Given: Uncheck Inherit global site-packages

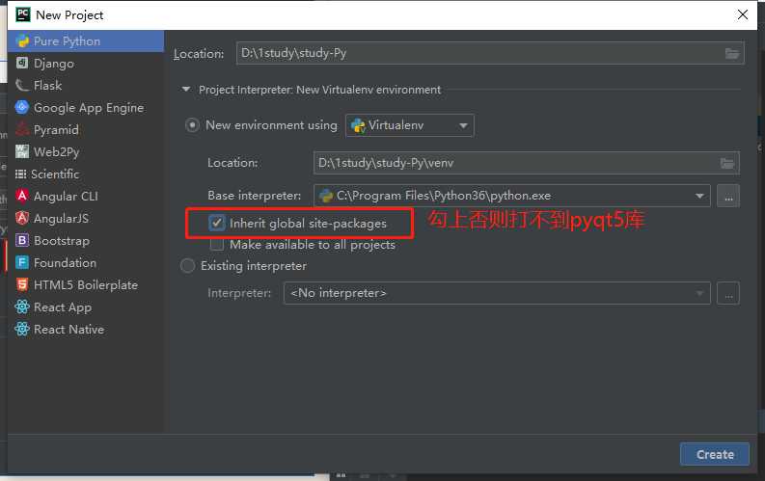Looking at the screenshot, I should 217,223.
